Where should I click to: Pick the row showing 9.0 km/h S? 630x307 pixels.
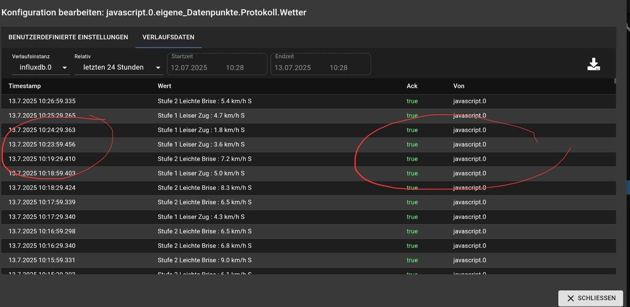205,260
